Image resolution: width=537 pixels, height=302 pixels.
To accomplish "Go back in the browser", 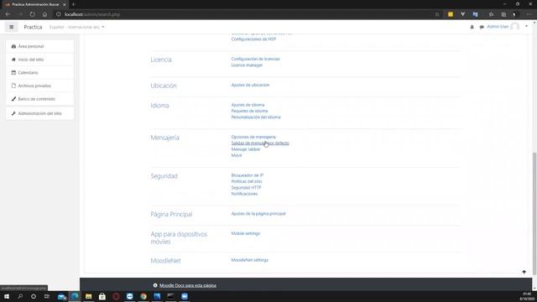I will point(8,14).
